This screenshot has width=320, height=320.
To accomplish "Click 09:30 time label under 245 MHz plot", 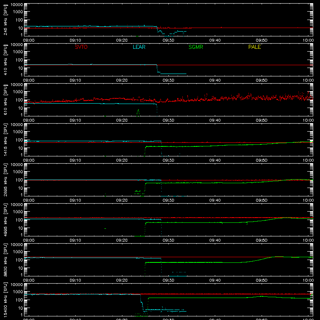I will (x=168, y=40).
